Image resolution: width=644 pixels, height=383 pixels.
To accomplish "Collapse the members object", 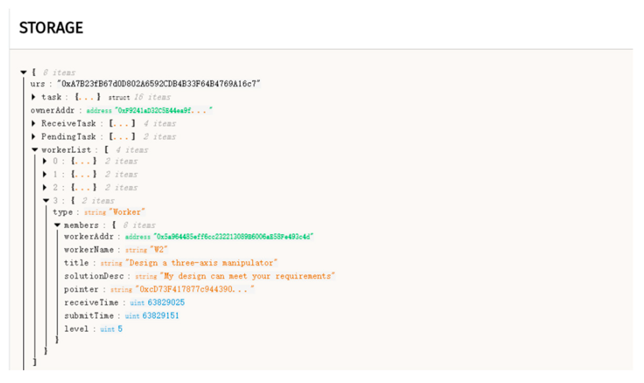I will coord(57,225).
